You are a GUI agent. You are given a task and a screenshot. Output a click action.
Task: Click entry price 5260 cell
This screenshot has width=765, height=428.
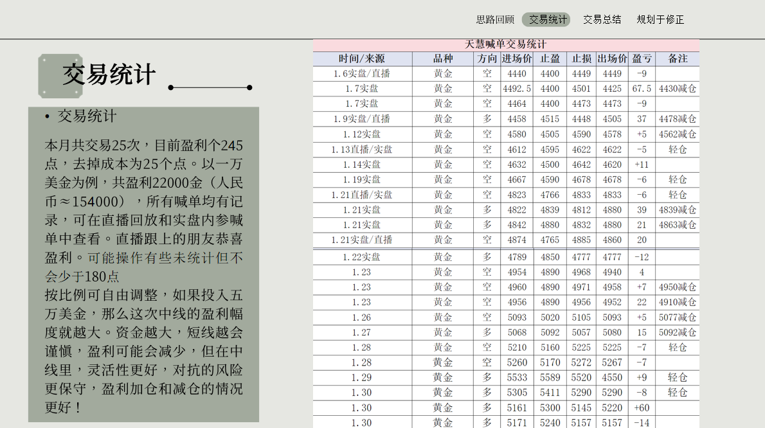point(517,362)
